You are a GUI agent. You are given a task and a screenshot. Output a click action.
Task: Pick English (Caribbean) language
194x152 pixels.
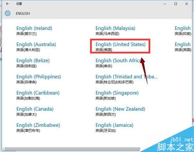click(x=38, y=95)
